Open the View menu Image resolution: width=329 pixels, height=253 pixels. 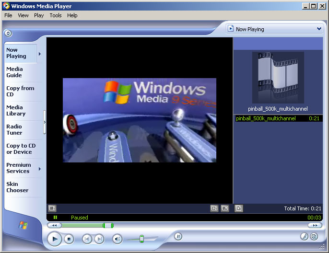click(x=23, y=15)
